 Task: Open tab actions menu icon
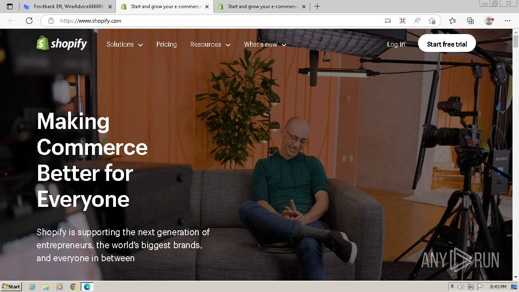pos(10,6)
